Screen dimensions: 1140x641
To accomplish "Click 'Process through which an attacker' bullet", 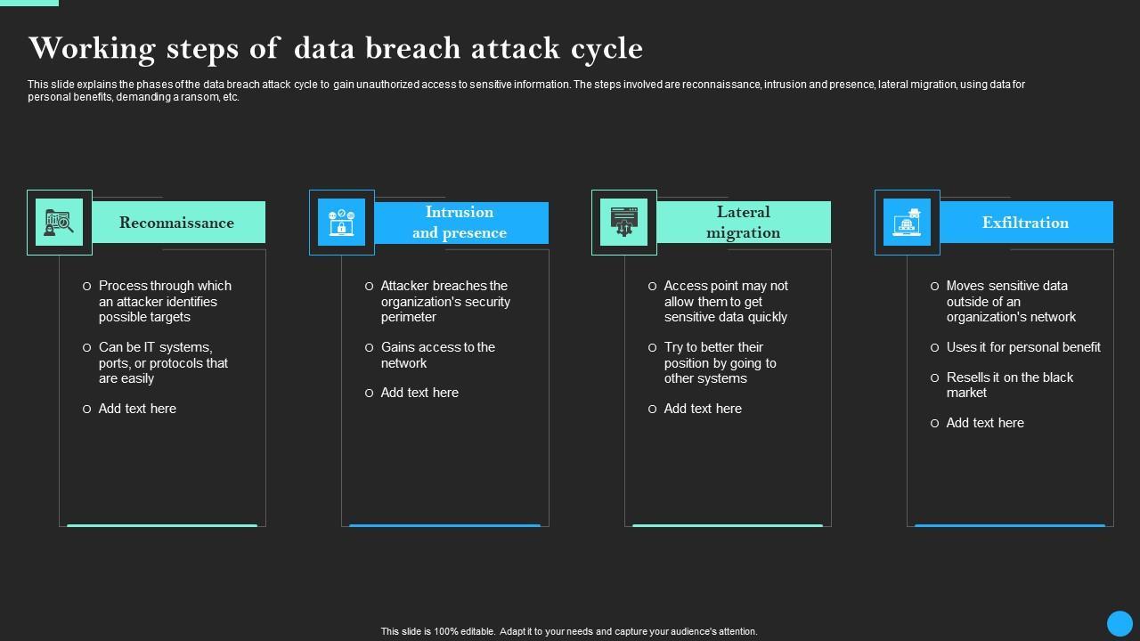I will (x=165, y=301).
